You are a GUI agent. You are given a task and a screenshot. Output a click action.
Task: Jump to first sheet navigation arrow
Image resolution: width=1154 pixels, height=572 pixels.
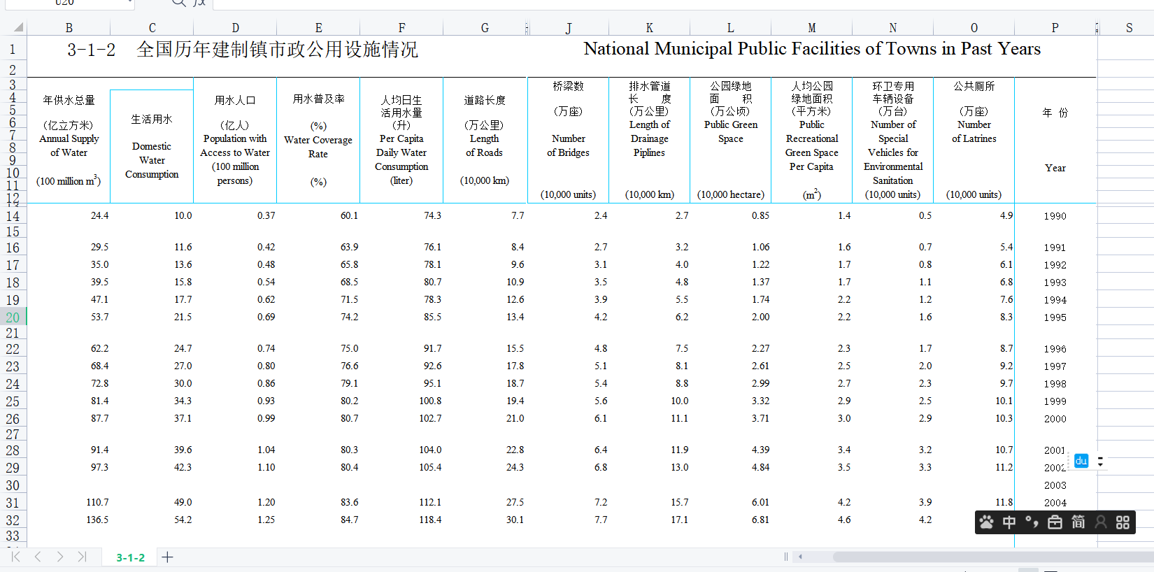point(15,557)
